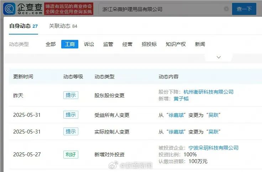Image resolution: width=262 pixels, height=172 pixels.
Task: Click the Qcc.com logo icon
Action: pos(9,9)
